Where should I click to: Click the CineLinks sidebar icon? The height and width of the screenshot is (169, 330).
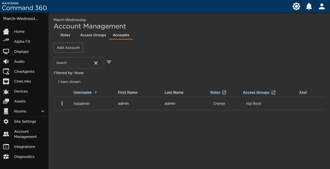[x=6, y=81]
